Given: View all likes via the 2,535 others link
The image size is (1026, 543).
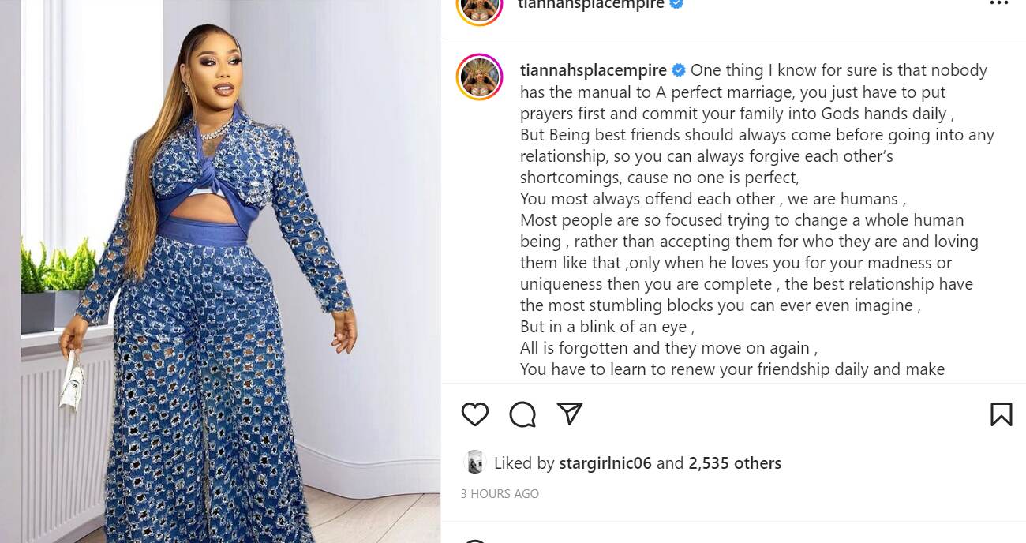Looking at the screenshot, I should pyautogui.click(x=735, y=463).
